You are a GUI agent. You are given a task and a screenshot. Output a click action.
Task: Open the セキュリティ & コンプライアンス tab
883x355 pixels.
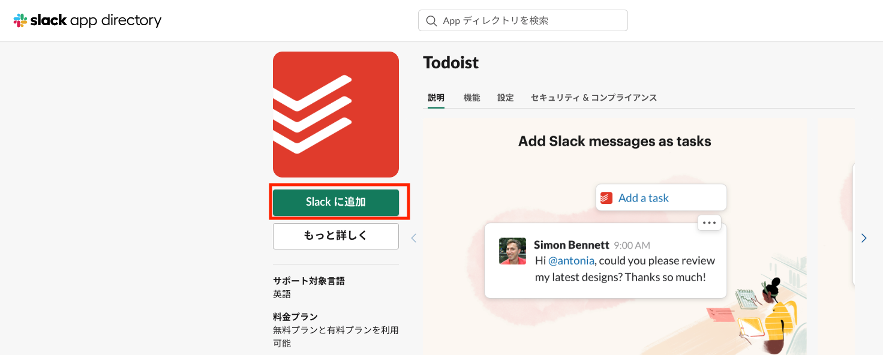[x=593, y=97]
